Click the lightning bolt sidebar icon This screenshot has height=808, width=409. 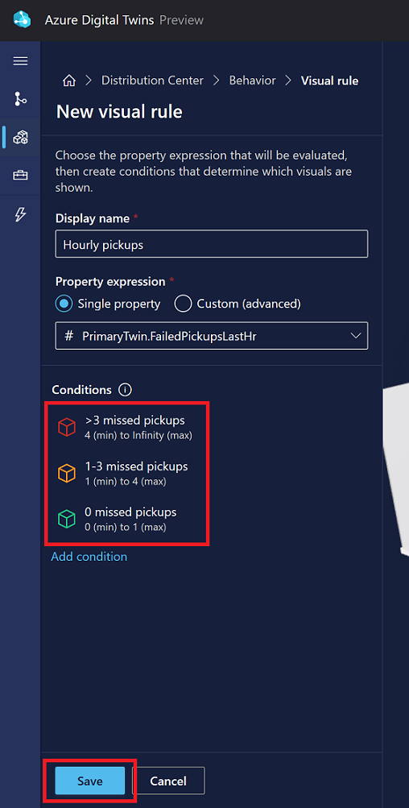point(20,214)
